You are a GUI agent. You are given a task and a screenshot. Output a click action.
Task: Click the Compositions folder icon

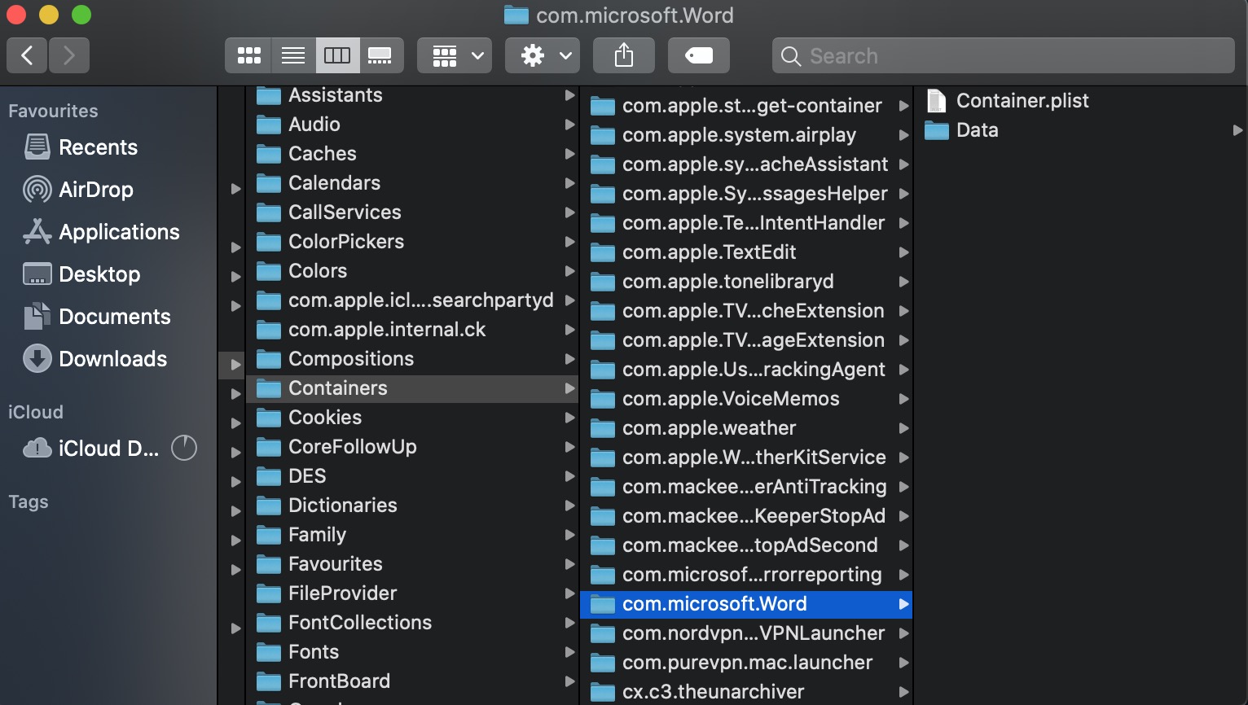(x=269, y=359)
